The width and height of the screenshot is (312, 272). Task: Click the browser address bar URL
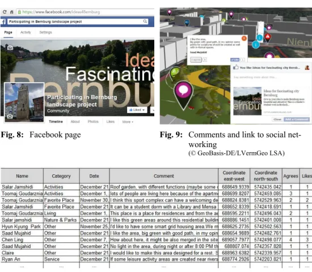pos(61,12)
